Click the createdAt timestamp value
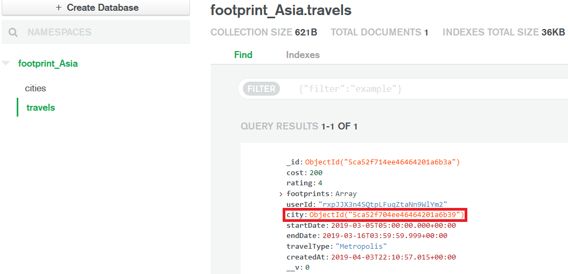The height and width of the screenshot is (274, 568). (392, 257)
